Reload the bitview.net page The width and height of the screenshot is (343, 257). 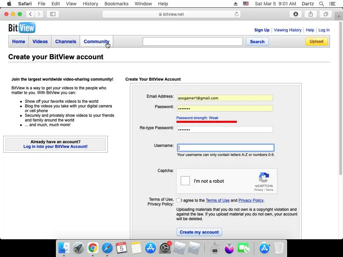pos(236,14)
